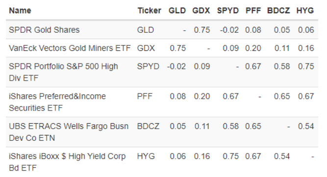
Task: Open iShares iBoxx $ High Yield Corp Bd ETF
Action: tap(67, 162)
